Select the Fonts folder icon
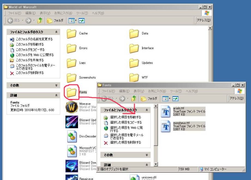The width and height of the screenshot is (251, 180). pyautogui.click(x=71, y=92)
